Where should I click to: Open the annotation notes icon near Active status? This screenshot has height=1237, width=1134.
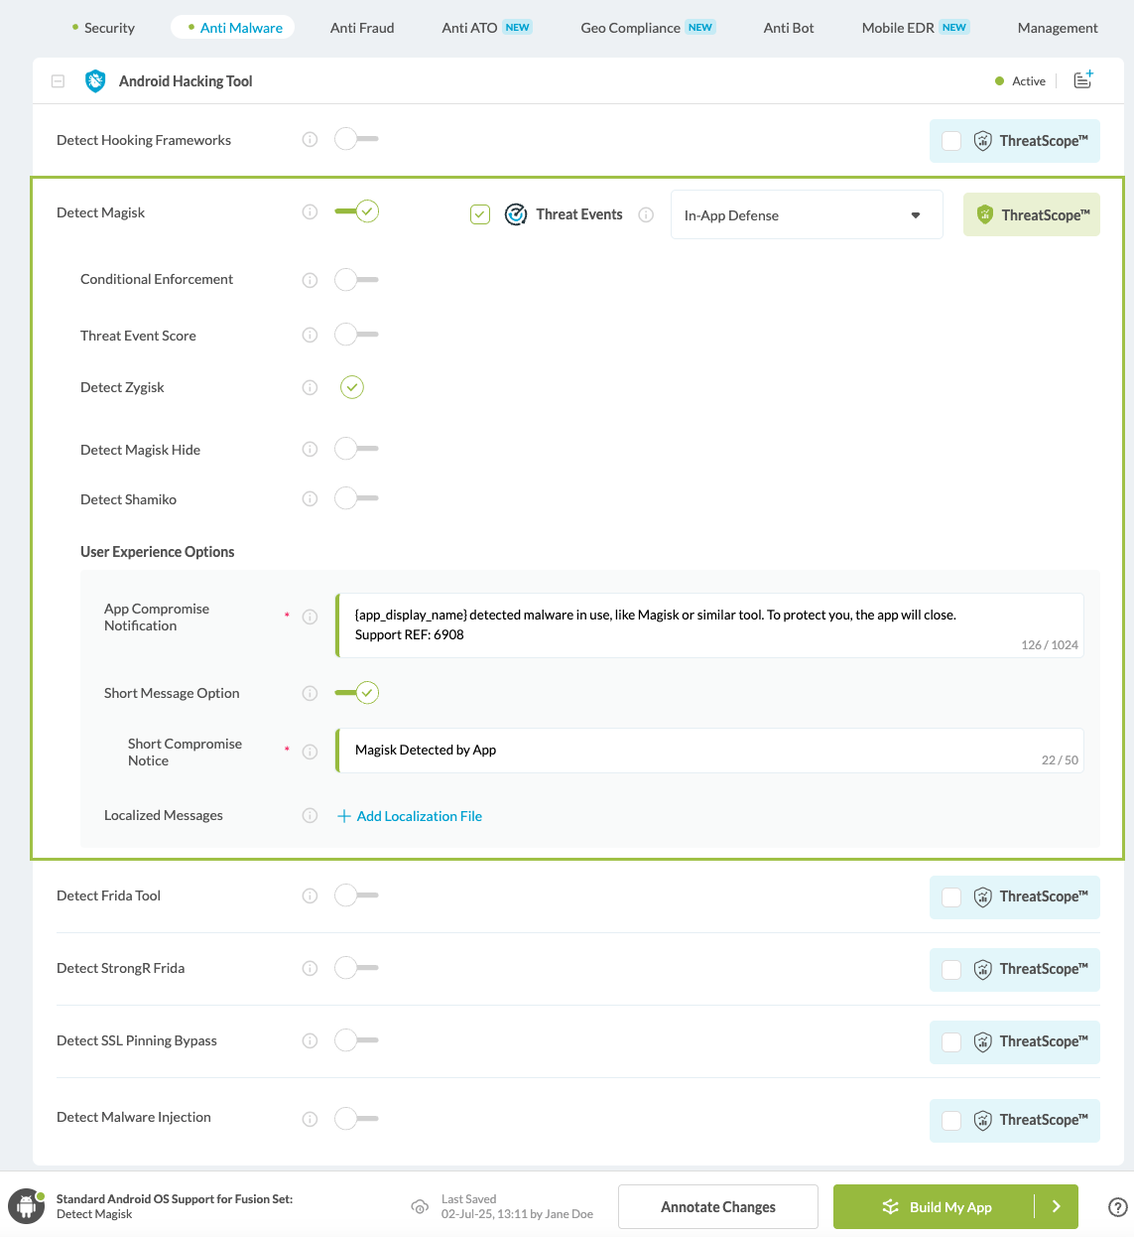tap(1083, 80)
